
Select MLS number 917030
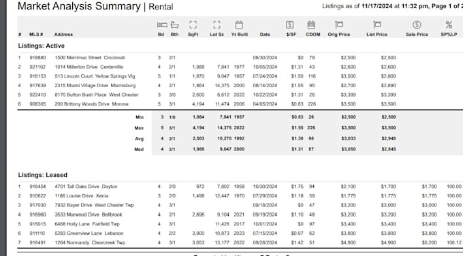tap(38, 205)
